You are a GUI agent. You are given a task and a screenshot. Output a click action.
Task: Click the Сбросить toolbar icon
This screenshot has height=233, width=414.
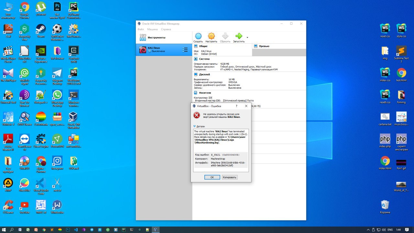click(225, 38)
